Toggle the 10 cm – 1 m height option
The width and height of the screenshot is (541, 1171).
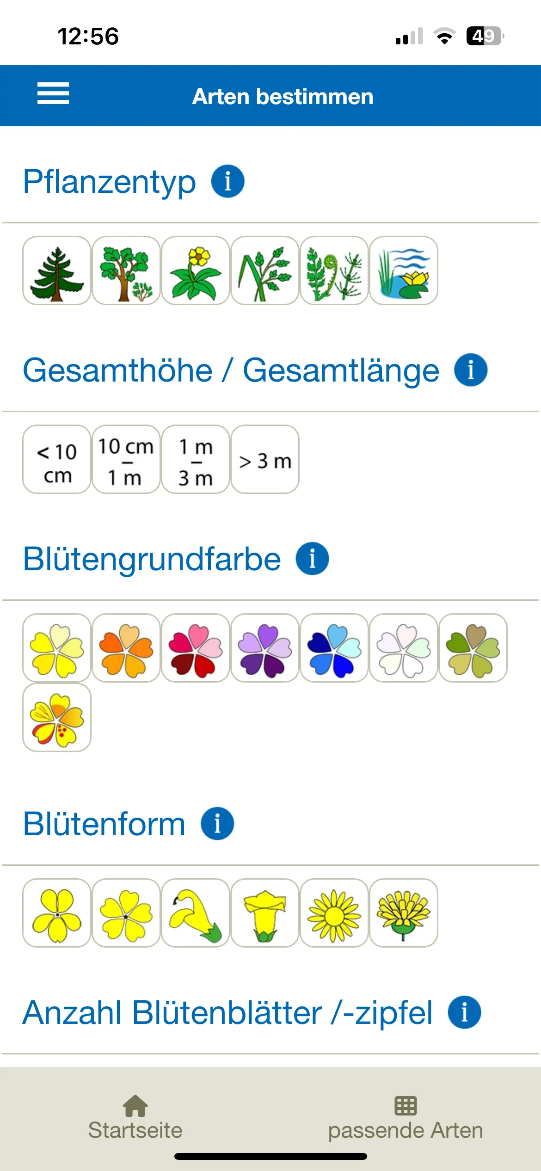(126, 460)
